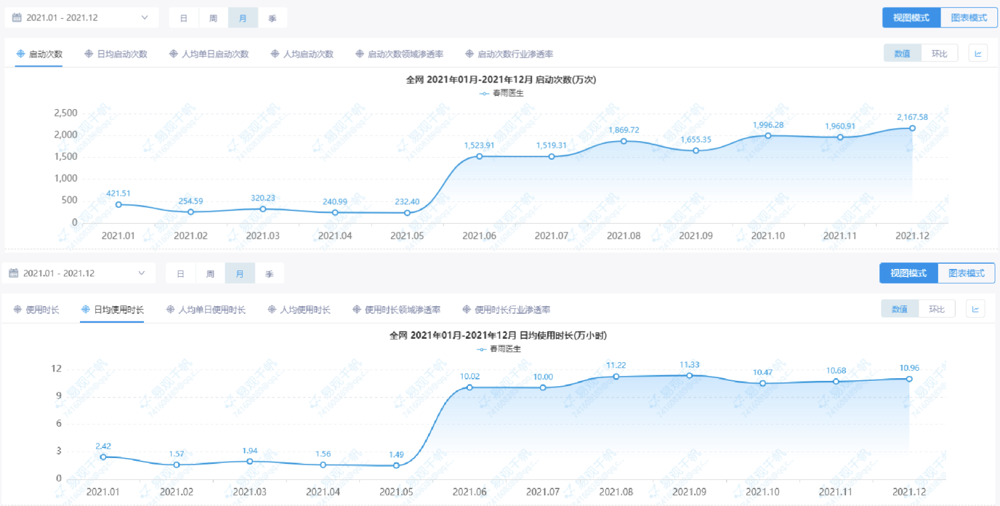The height and width of the screenshot is (506, 1000).
Task: Click icon beside 使用时长领域渗透率 tab
Action: click(x=357, y=310)
